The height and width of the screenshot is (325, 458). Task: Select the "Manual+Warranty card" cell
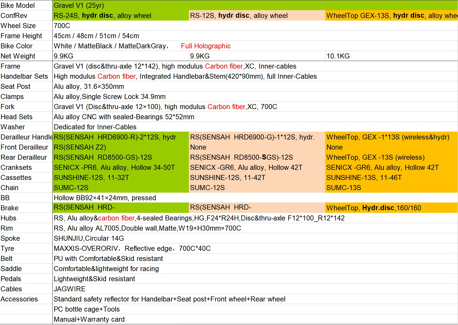click(x=255, y=319)
